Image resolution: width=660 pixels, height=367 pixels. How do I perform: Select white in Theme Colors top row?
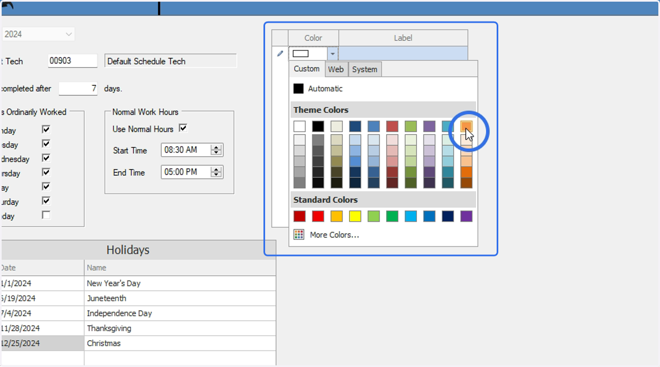click(x=299, y=126)
